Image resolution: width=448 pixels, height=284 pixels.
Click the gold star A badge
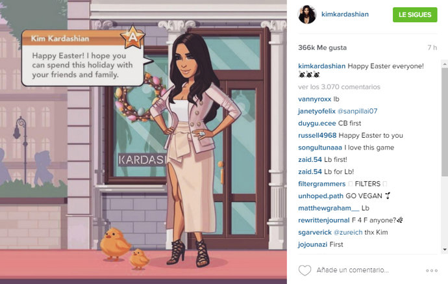coord(133,37)
